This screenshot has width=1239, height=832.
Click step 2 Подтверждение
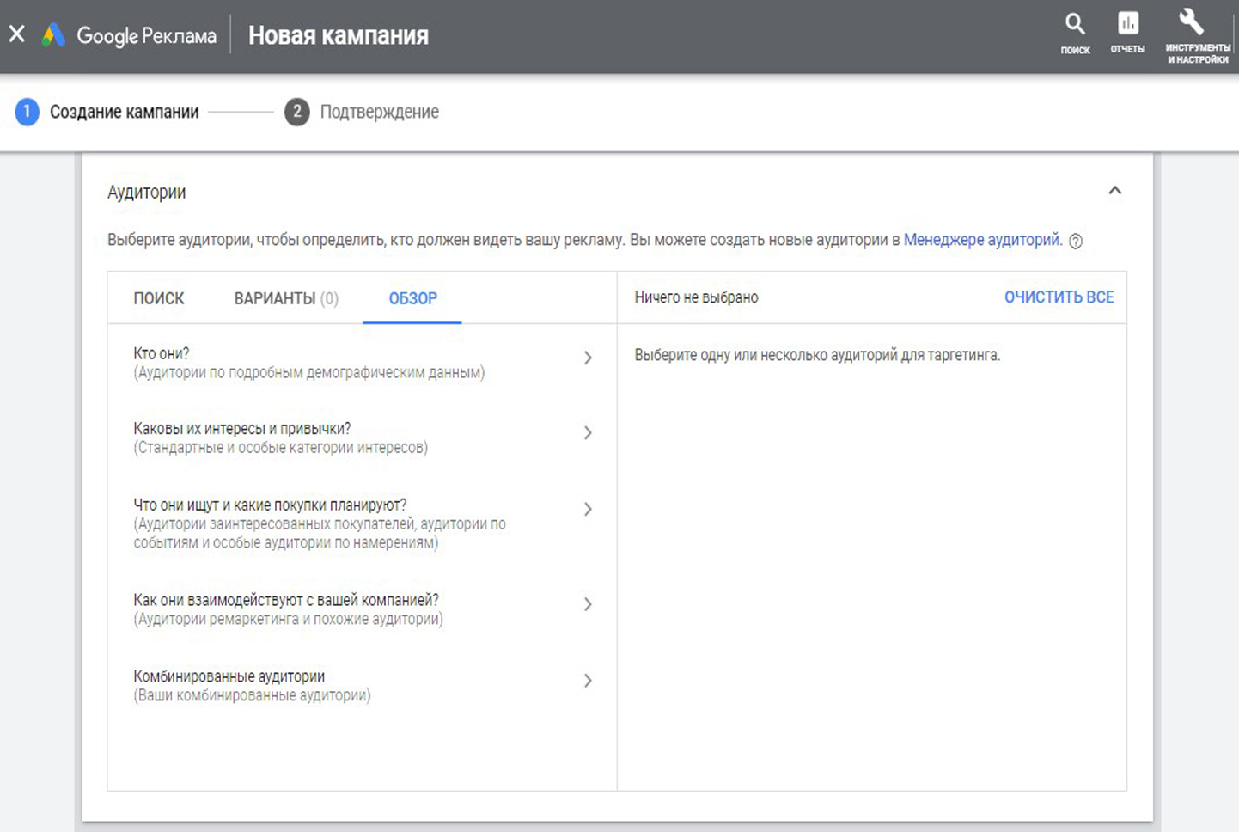click(379, 112)
